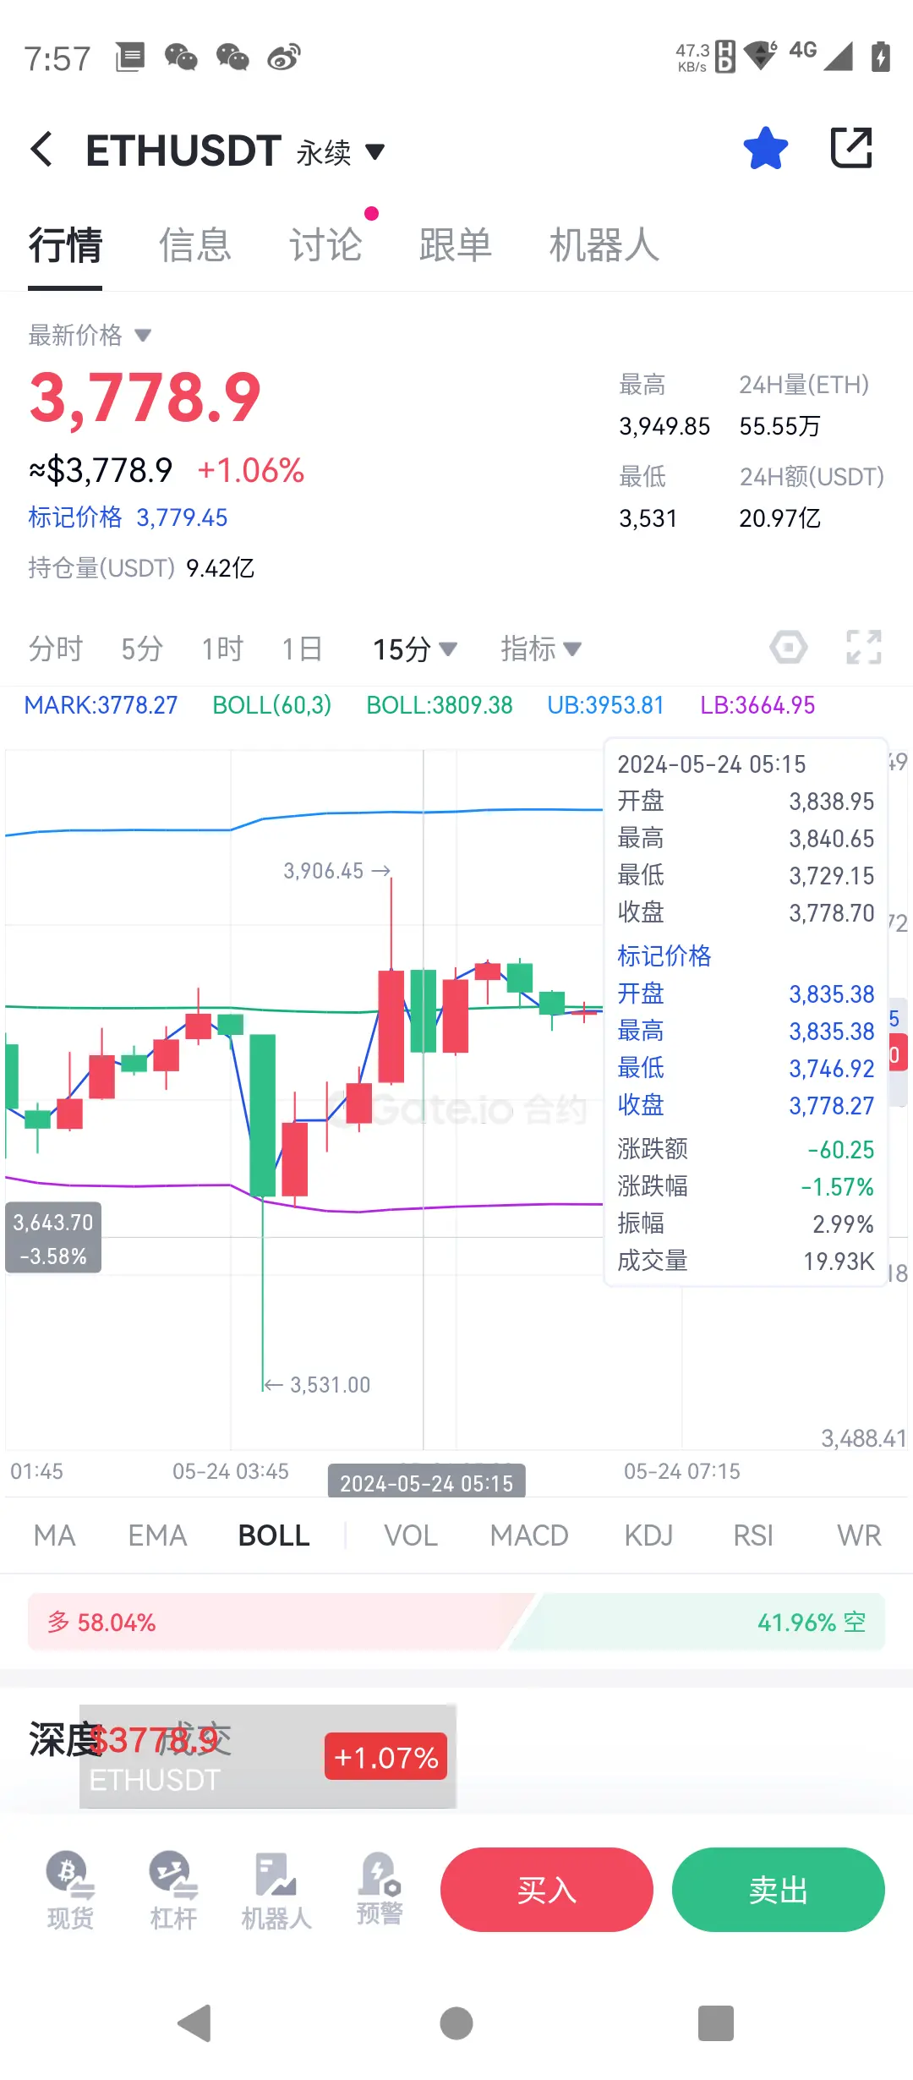The height and width of the screenshot is (2080, 913).
Task: Select the 5分 chart interval
Action: 141,649
